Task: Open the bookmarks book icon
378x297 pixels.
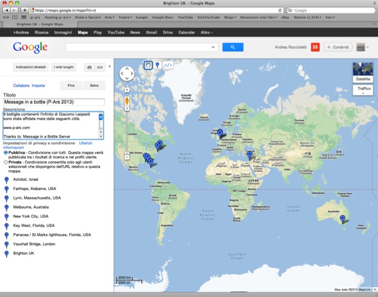Action: tap(15, 17)
